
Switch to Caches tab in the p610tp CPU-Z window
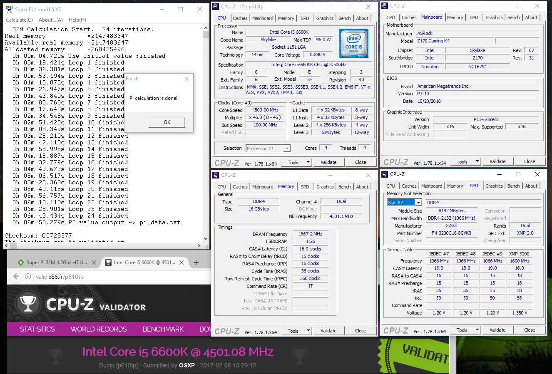click(x=240, y=18)
